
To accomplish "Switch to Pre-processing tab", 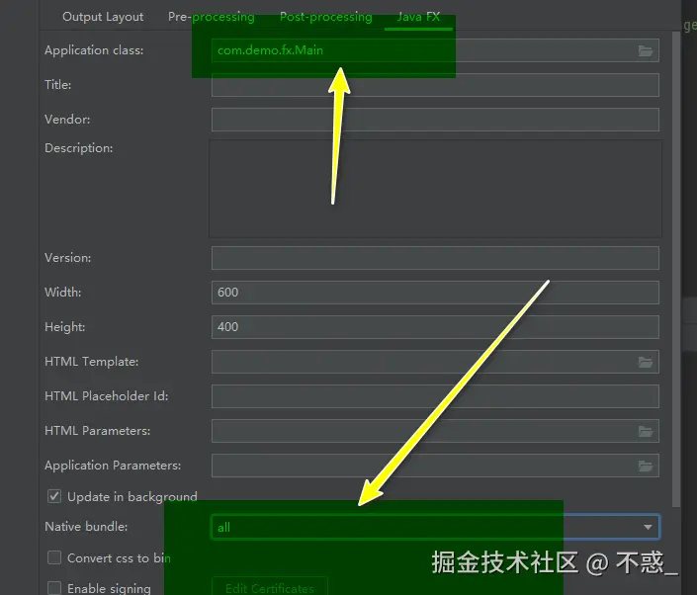I will tap(212, 17).
